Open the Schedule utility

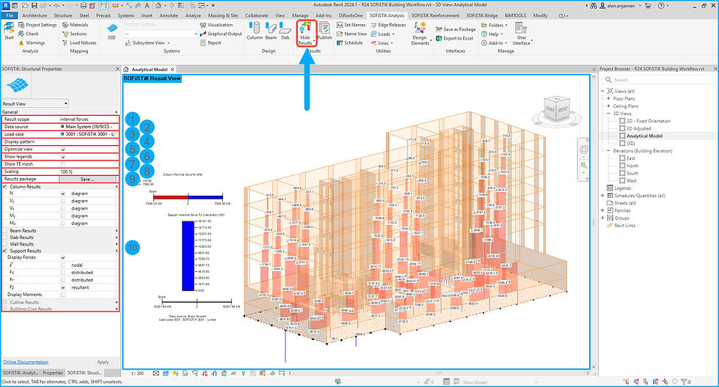[350, 43]
